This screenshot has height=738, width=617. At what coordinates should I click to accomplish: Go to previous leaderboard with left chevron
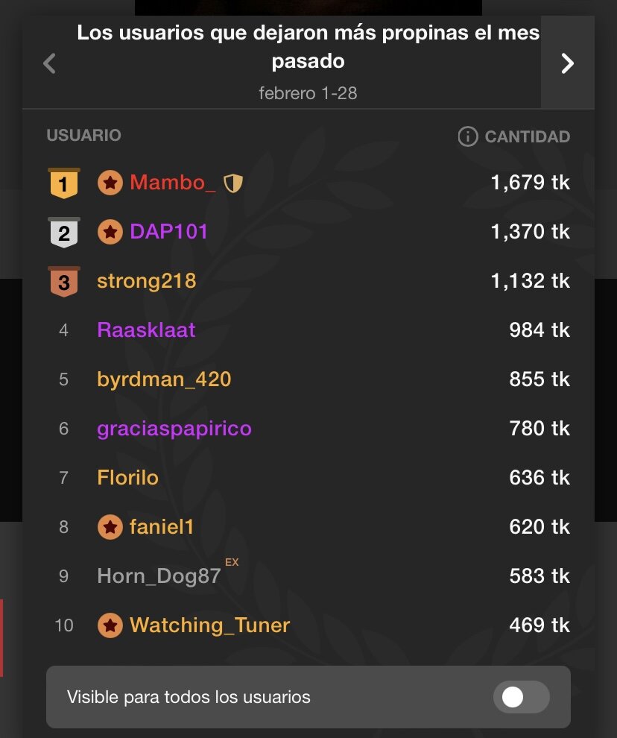point(49,63)
